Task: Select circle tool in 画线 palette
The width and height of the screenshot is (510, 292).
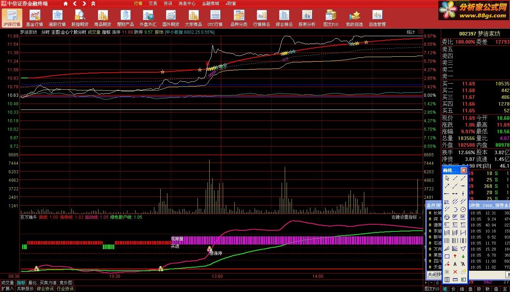Action: click(x=463, y=209)
